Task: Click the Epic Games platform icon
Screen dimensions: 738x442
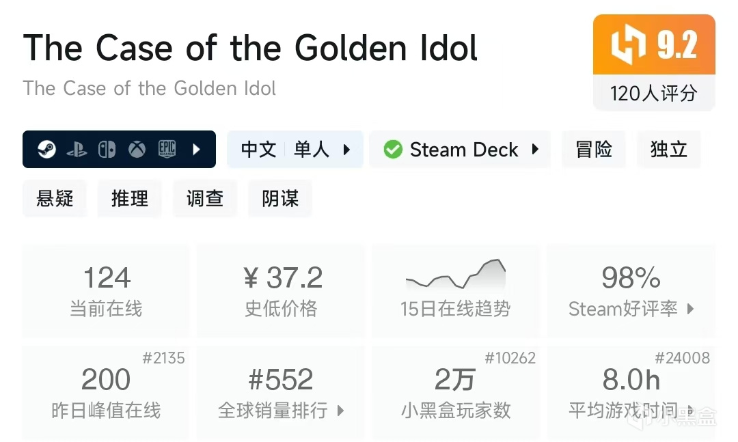Action: tap(167, 150)
